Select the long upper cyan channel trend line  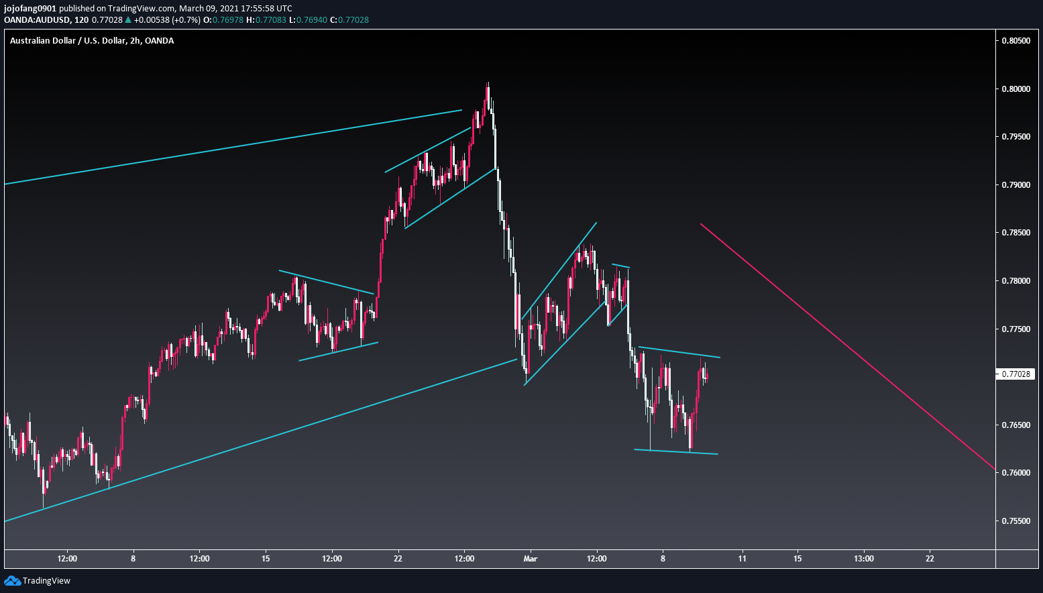tap(233, 147)
